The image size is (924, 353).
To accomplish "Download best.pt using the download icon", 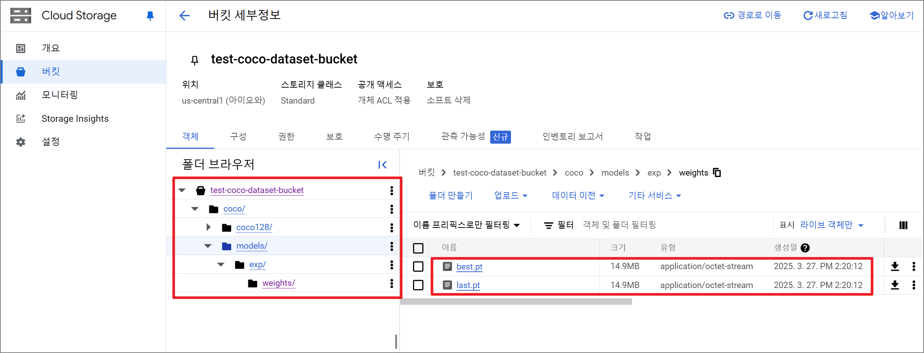I will (895, 267).
